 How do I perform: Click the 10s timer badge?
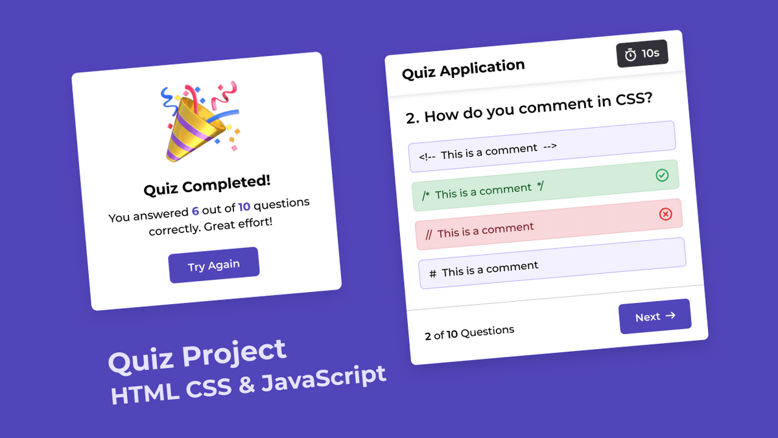(x=642, y=54)
